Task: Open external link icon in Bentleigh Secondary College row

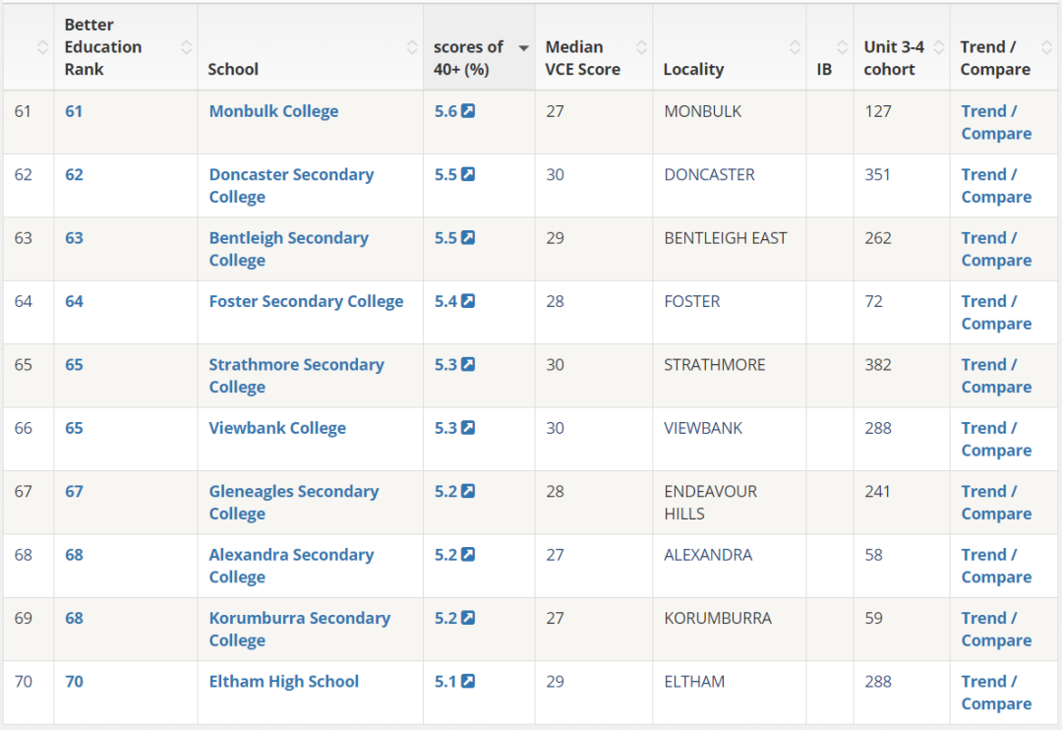Action: (x=468, y=237)
